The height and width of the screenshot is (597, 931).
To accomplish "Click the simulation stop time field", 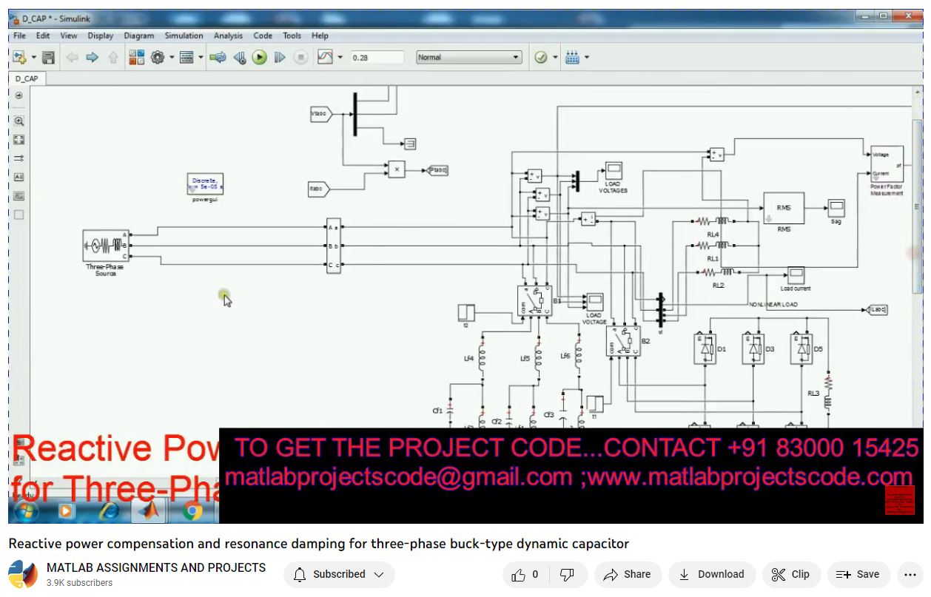I will (x=377, y=57).
